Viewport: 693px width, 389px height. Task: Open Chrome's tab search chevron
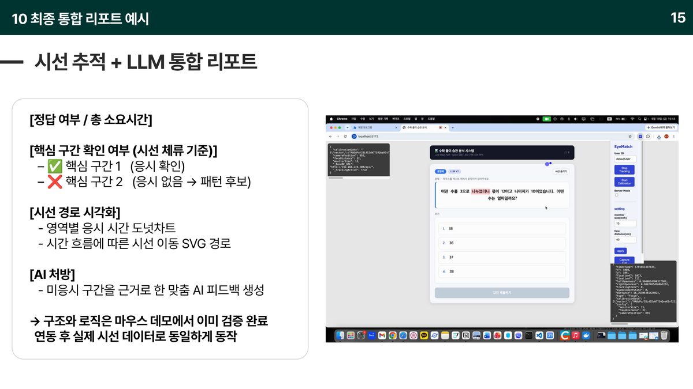(x=348, y=127)
